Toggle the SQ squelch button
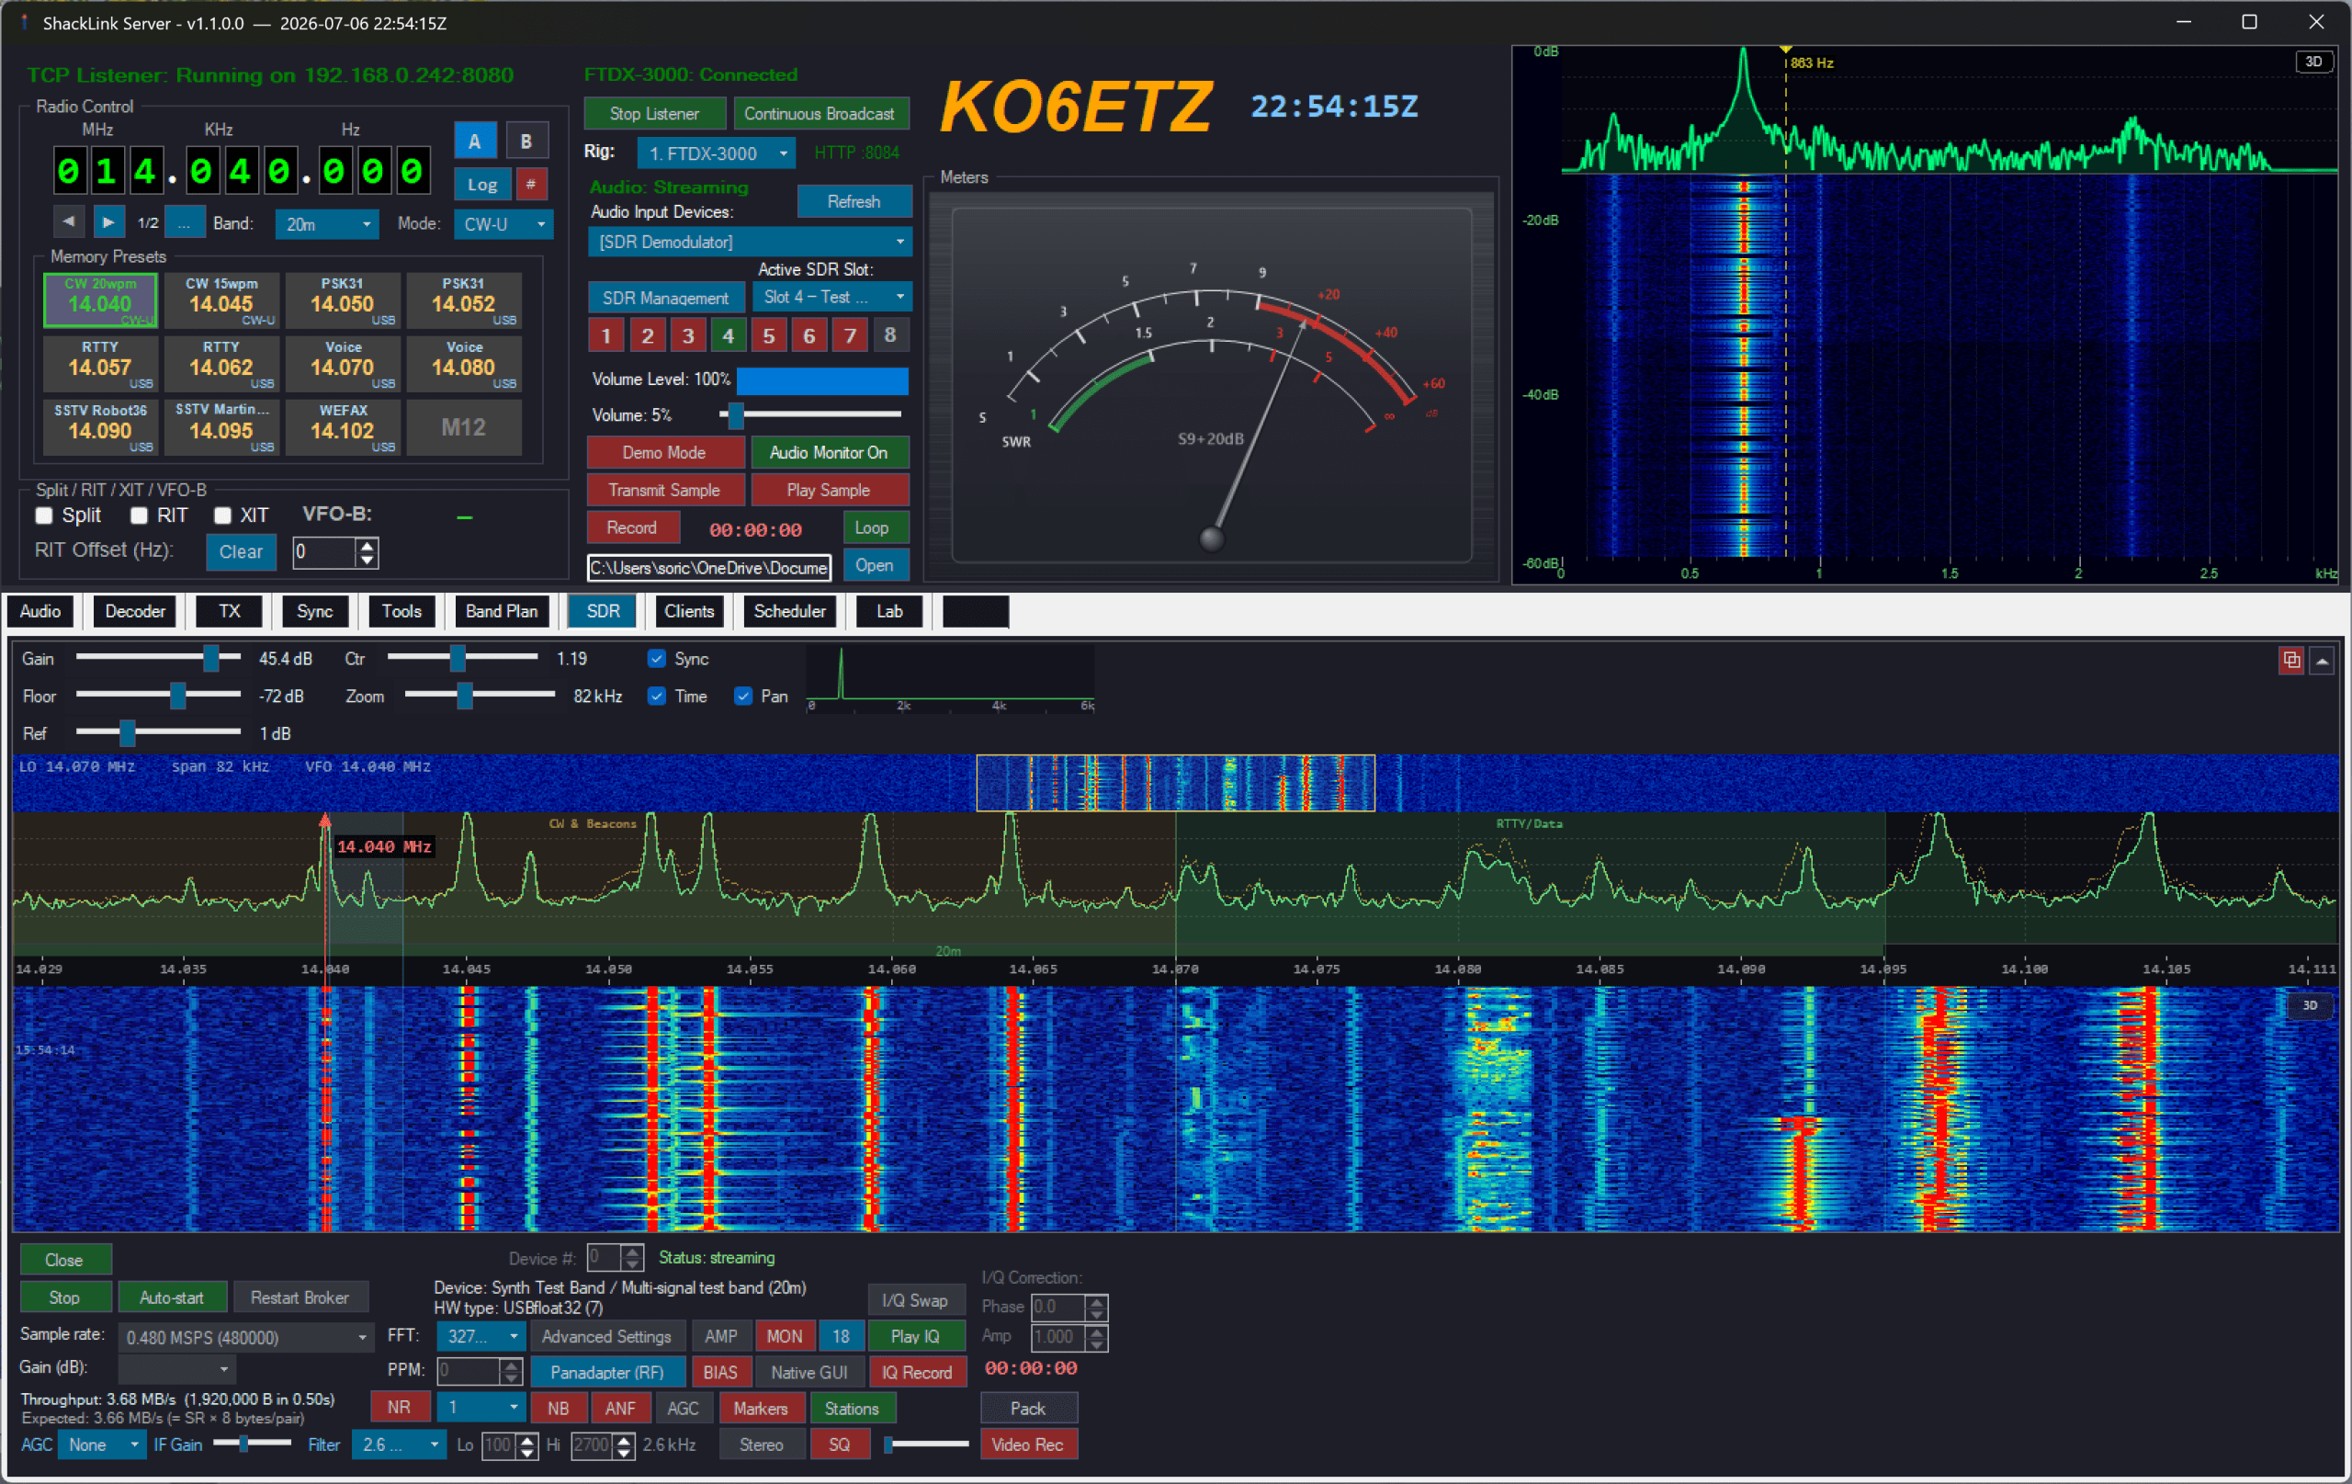The height and width of the screenshot is (1484, 2352). [x=839, y=1444]
